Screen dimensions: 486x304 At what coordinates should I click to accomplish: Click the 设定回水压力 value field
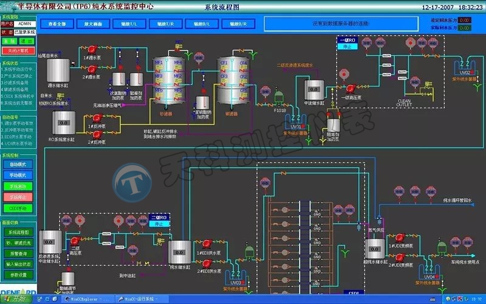tap(465, 20)
